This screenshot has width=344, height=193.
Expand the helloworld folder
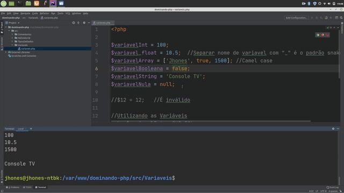(x=12, y=38)
